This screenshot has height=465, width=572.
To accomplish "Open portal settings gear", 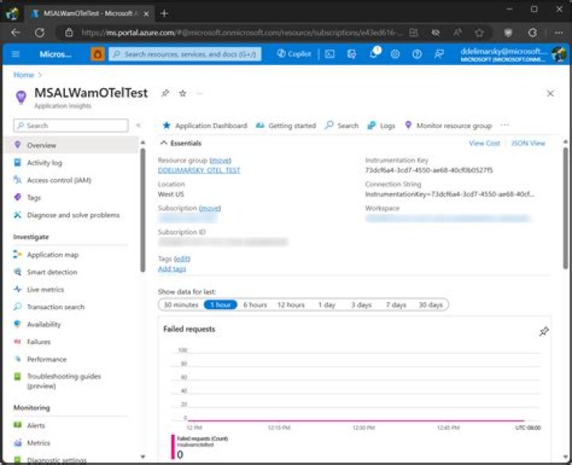I will pyautogui.click(x=396, y=54).
